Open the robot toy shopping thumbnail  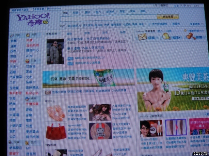click(100, 131)
